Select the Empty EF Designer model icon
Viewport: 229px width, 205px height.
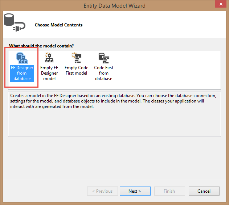tap(49, 58)
